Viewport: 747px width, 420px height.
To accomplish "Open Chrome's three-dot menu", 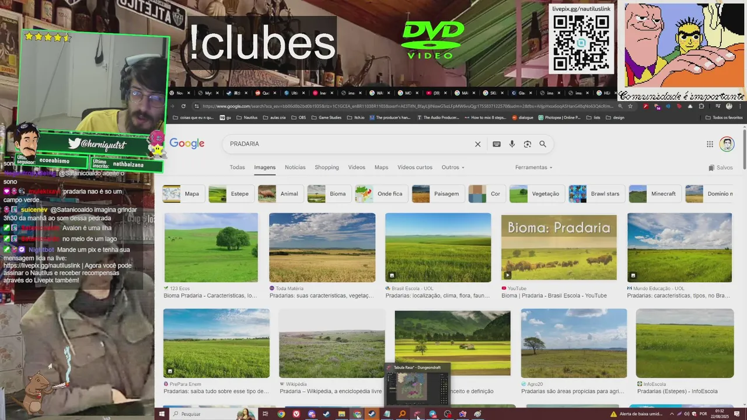I will pyautogui.click(x=740, y=106).
